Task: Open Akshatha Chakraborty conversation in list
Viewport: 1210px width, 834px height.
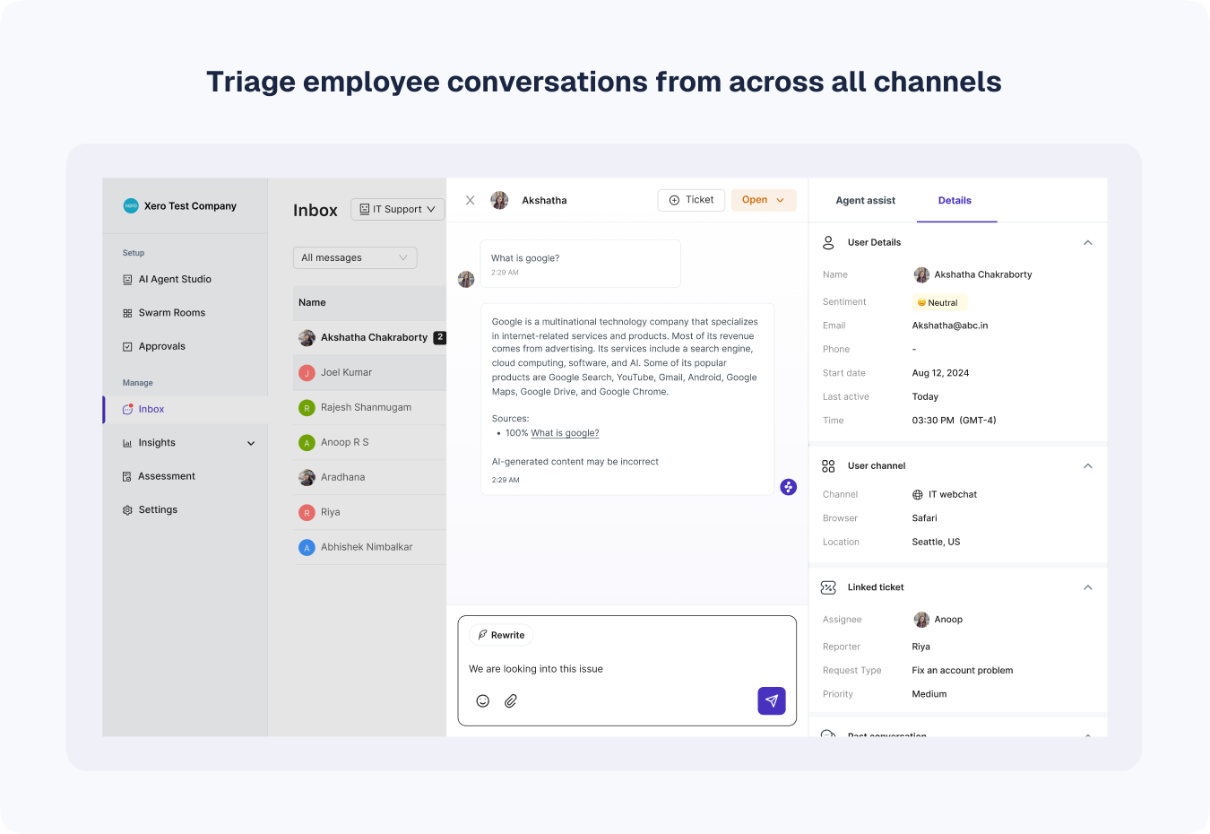Action: click(369, 338)
